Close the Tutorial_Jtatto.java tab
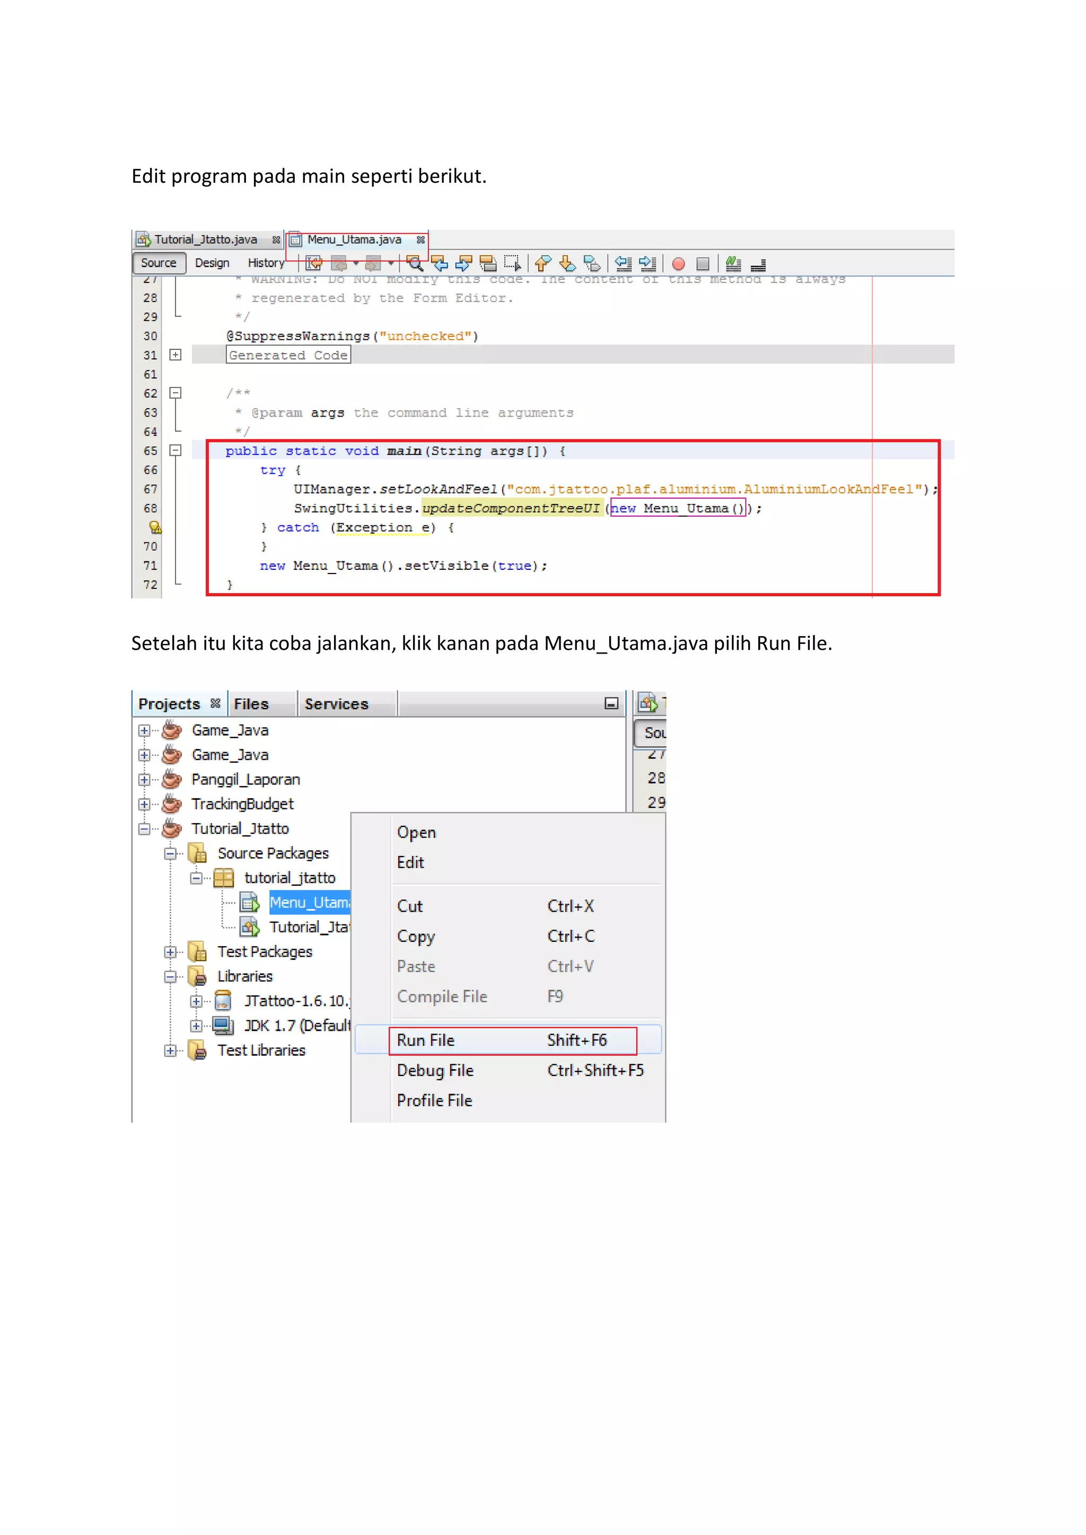Screen dimensions: 1086x1535 (276, 240)
